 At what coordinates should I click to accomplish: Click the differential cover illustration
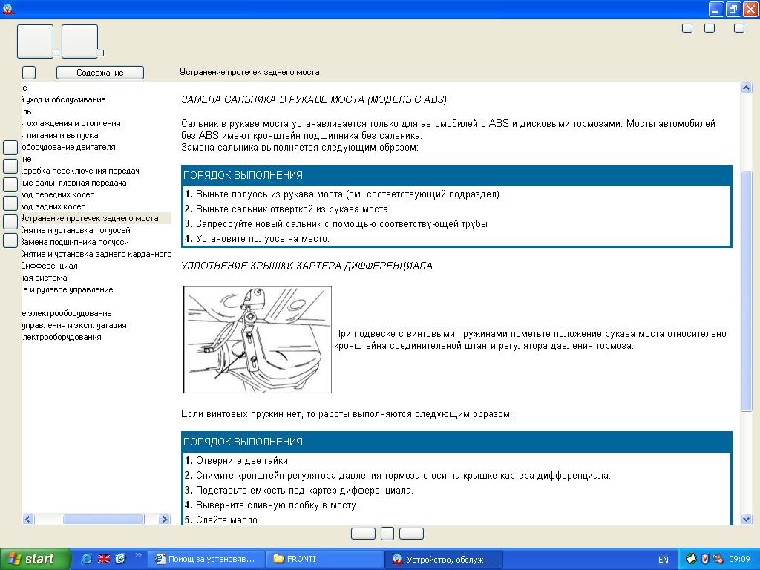tap(257, 339)
